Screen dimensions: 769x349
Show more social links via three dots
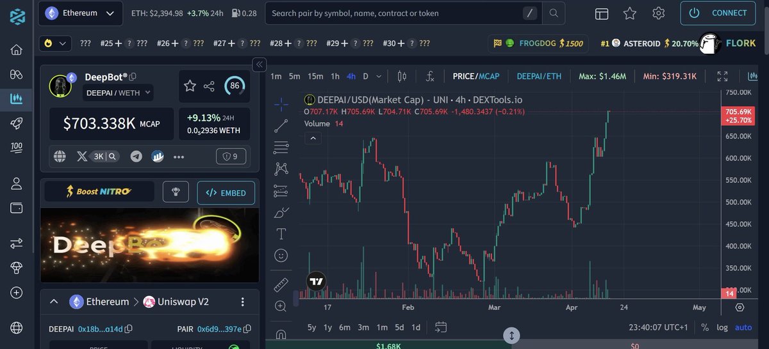tap(179, 156)
